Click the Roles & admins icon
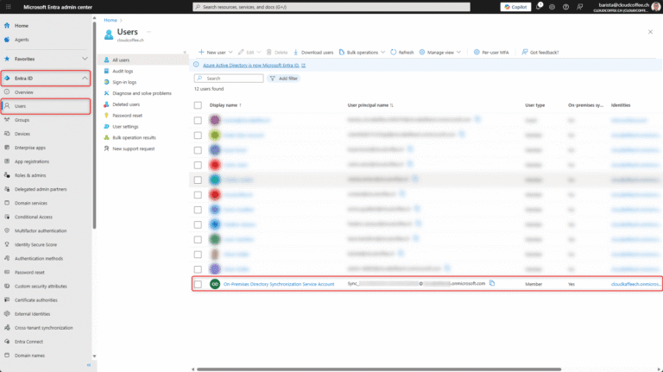The width and height of the screenshot is (663, 372). tap(7, 175)
